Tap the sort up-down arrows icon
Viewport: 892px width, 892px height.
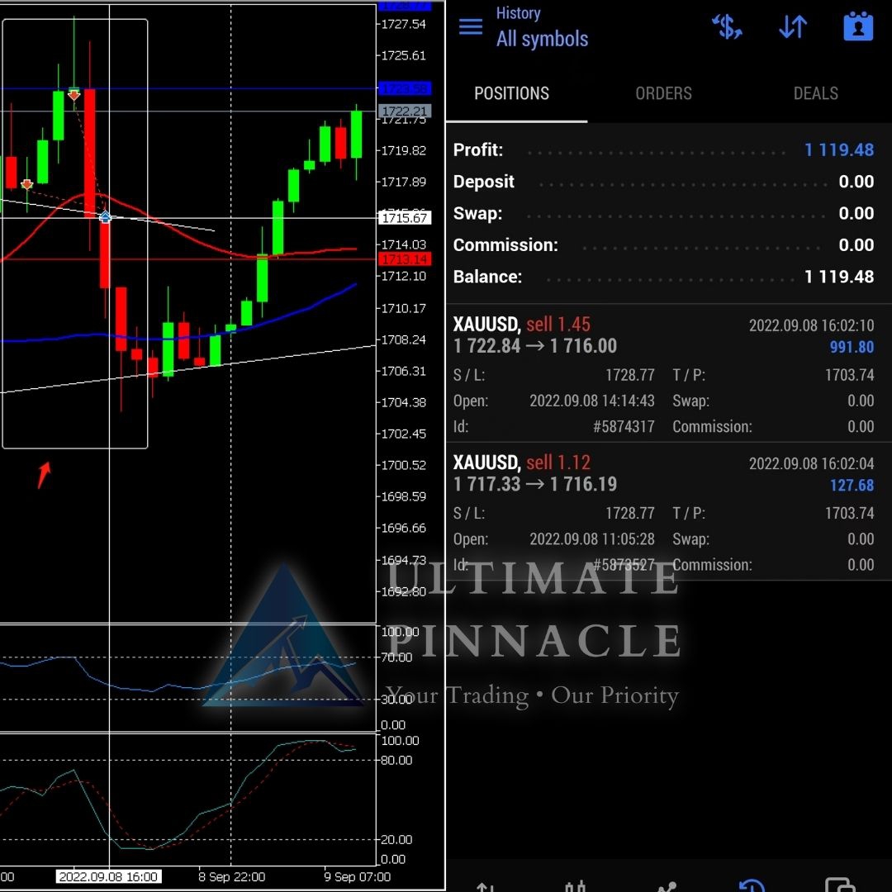click(792, 26)
